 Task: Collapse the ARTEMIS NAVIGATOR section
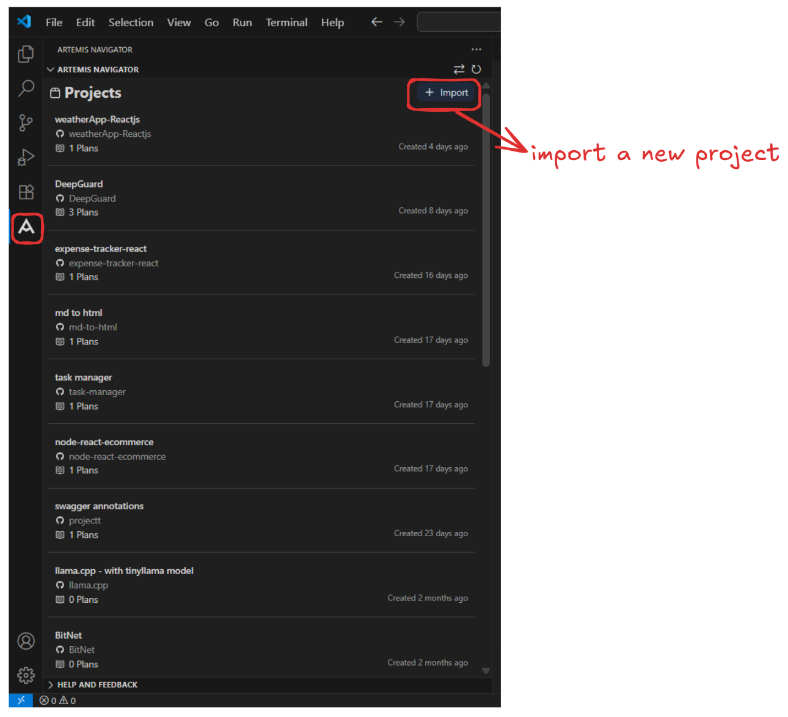tap(51, 70)
